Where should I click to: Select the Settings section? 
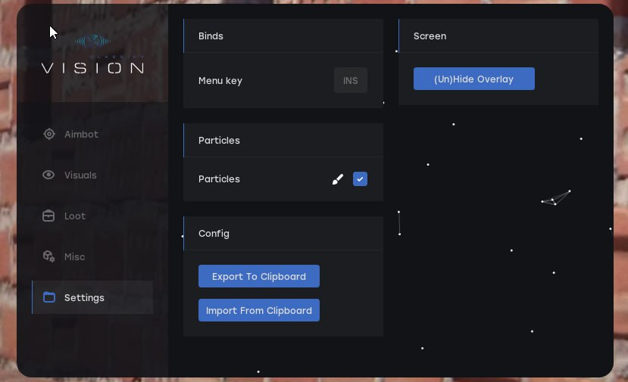tap(92, 297)
